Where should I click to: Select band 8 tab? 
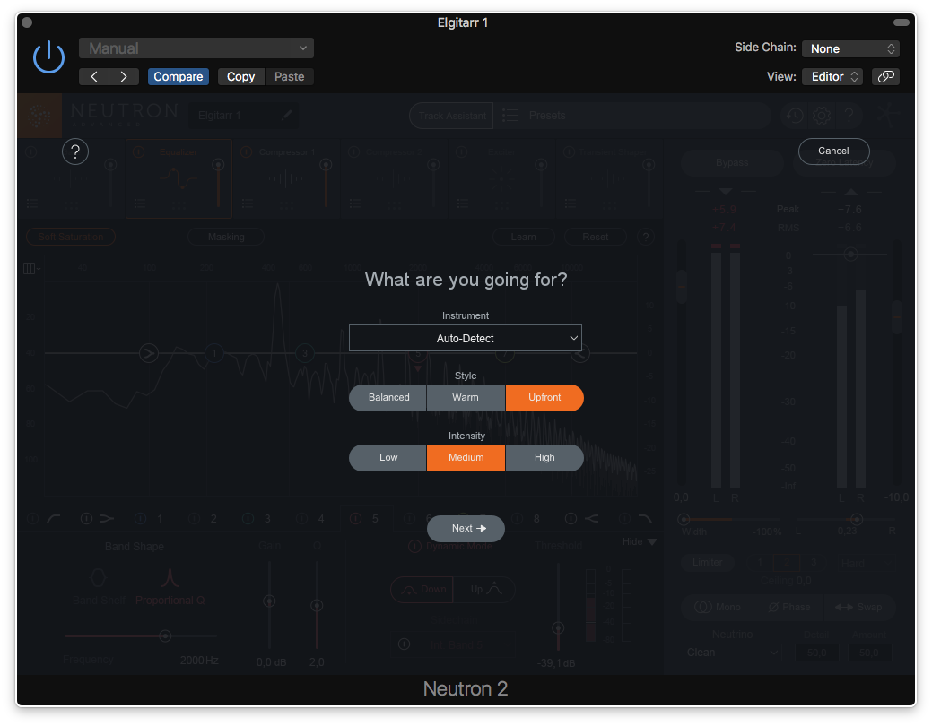pyautogui.click(x=528, y=519)
